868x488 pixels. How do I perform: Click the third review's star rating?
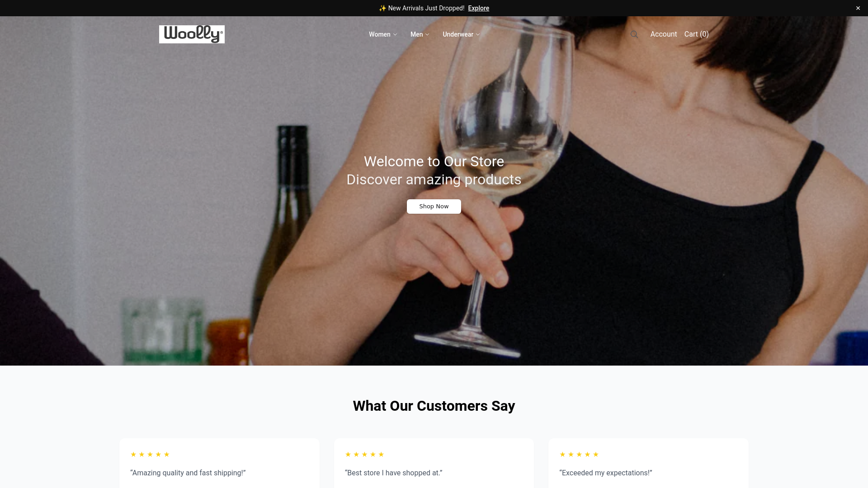pos(579,455)
